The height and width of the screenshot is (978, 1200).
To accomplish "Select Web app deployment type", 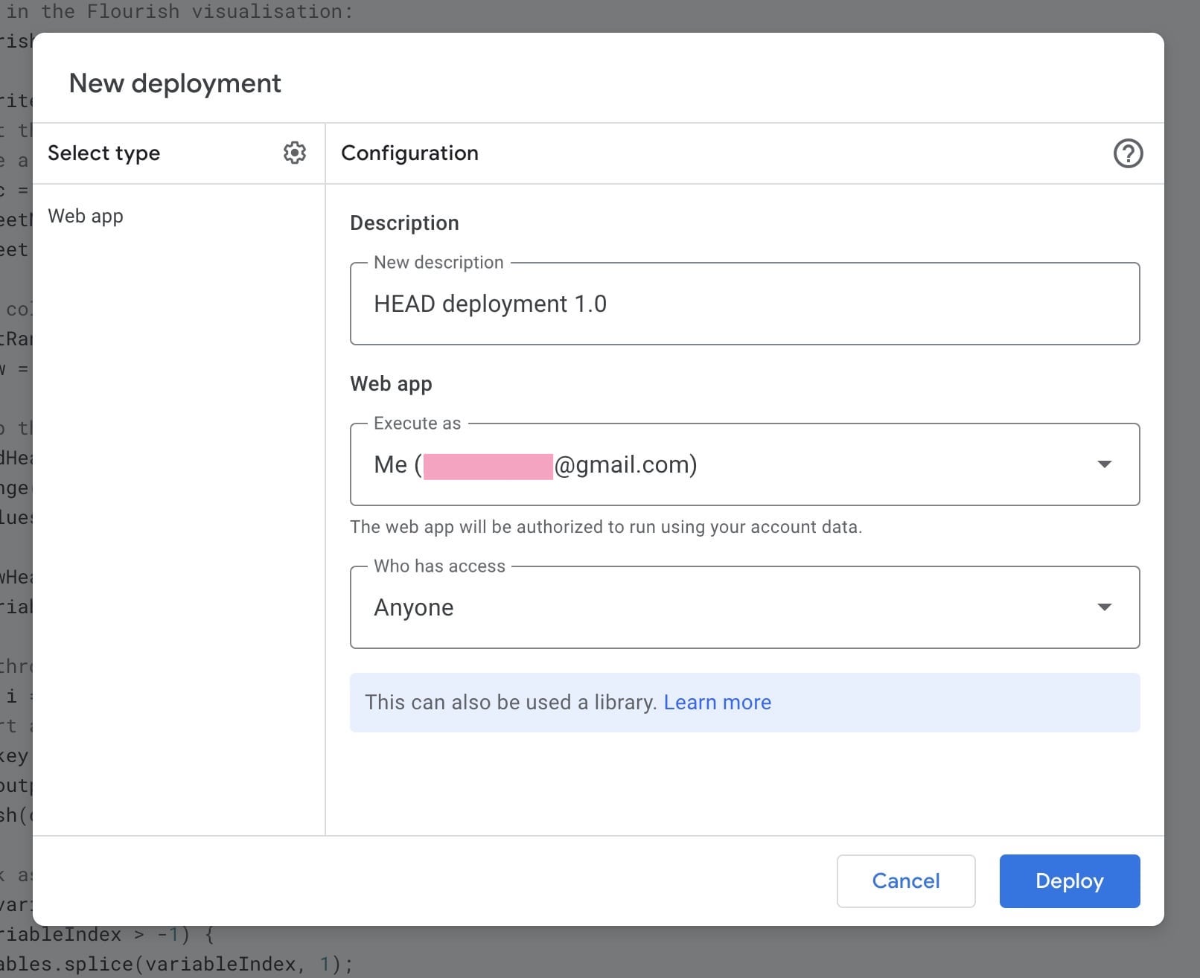I will [86, 216].
